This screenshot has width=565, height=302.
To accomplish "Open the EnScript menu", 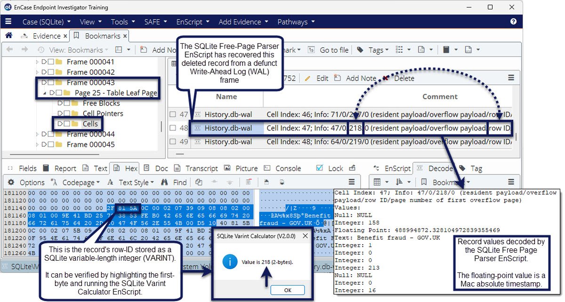I will pyautogui.click(x=193, y=22).
